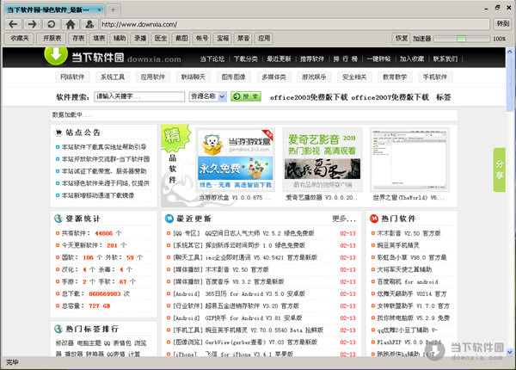Open the QQ空间日志人气大师 V2.5.2 entry

pyautogui.click(x=260, y=233)
